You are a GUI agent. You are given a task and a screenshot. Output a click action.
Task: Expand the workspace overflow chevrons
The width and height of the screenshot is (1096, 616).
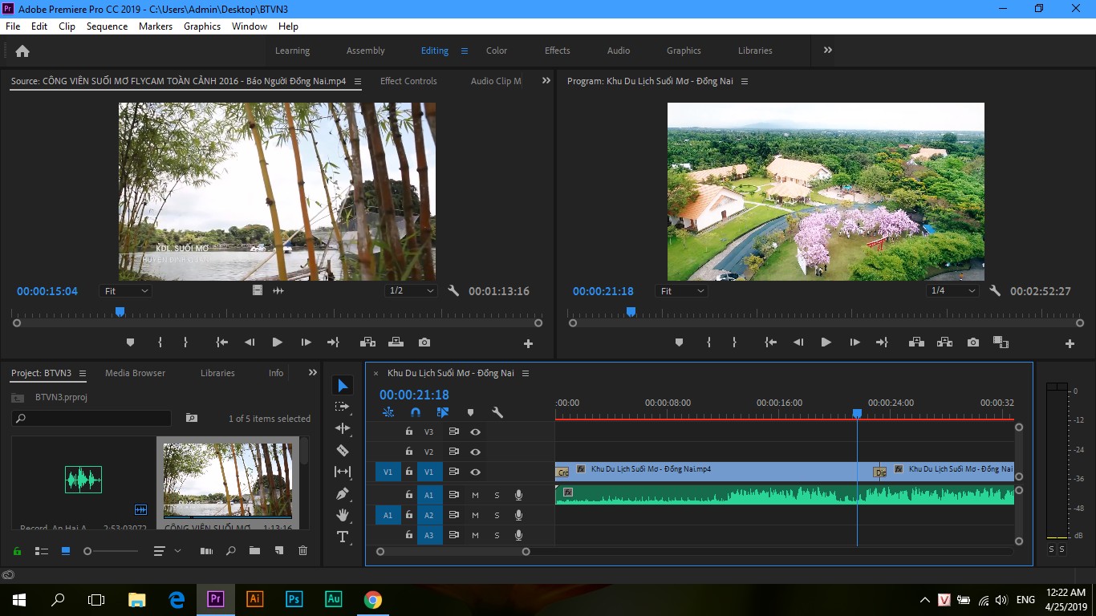[827, 51]
